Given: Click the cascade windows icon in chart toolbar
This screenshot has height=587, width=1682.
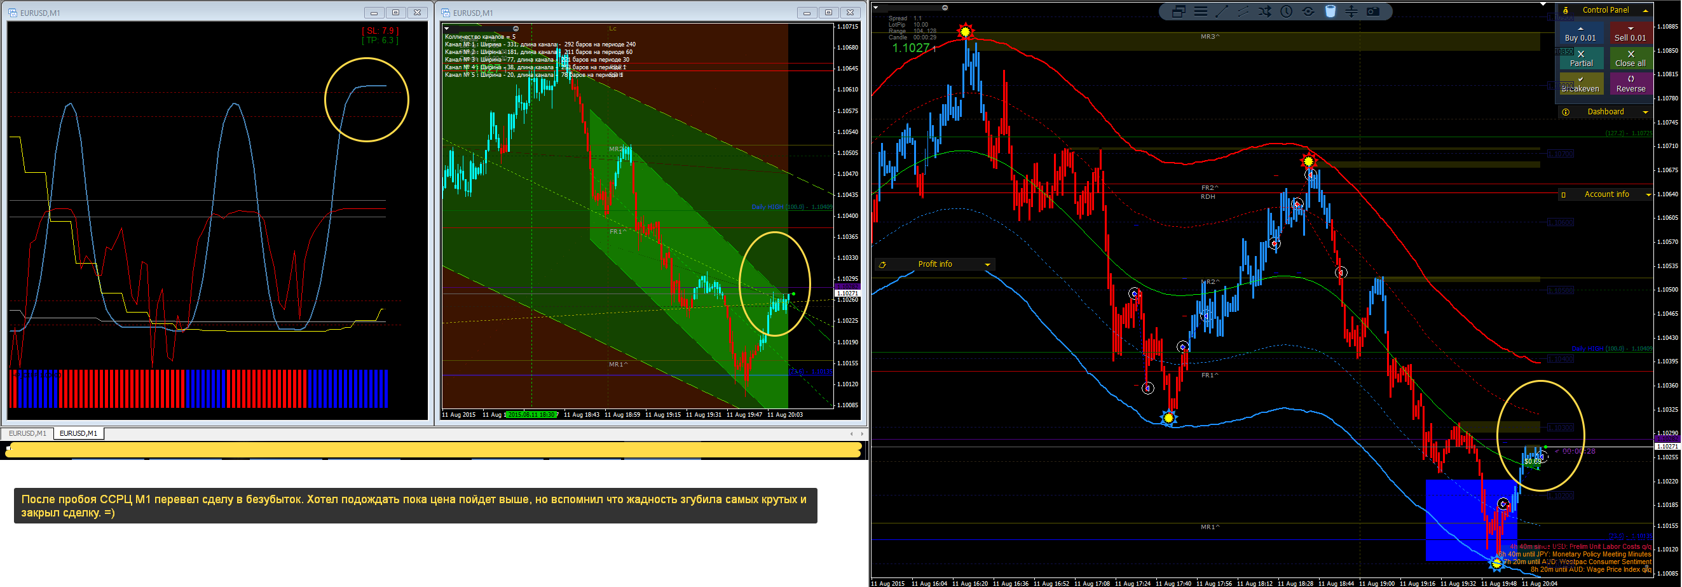Looking at the screenshot, I should click(x=1179, y=11).
